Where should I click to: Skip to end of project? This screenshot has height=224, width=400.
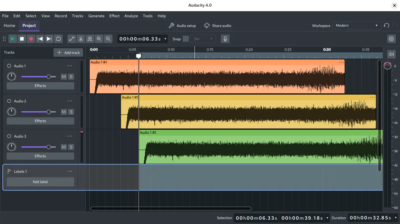(49, 39)
